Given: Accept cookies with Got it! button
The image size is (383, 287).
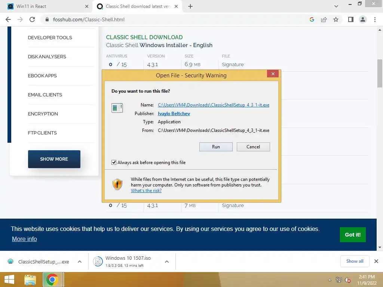Looking at the screenshot, I should (x=353, y=235).
